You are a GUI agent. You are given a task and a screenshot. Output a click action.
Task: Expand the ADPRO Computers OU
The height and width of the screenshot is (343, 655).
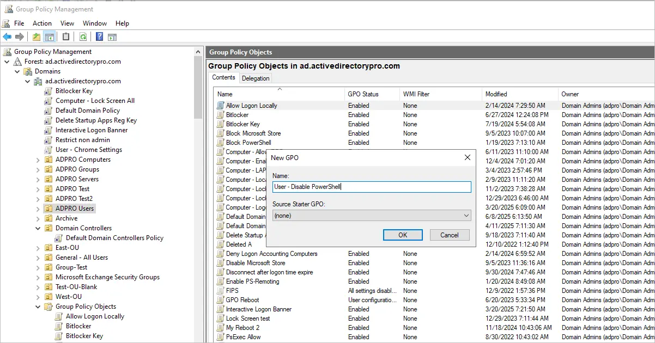tap(38, 160)
